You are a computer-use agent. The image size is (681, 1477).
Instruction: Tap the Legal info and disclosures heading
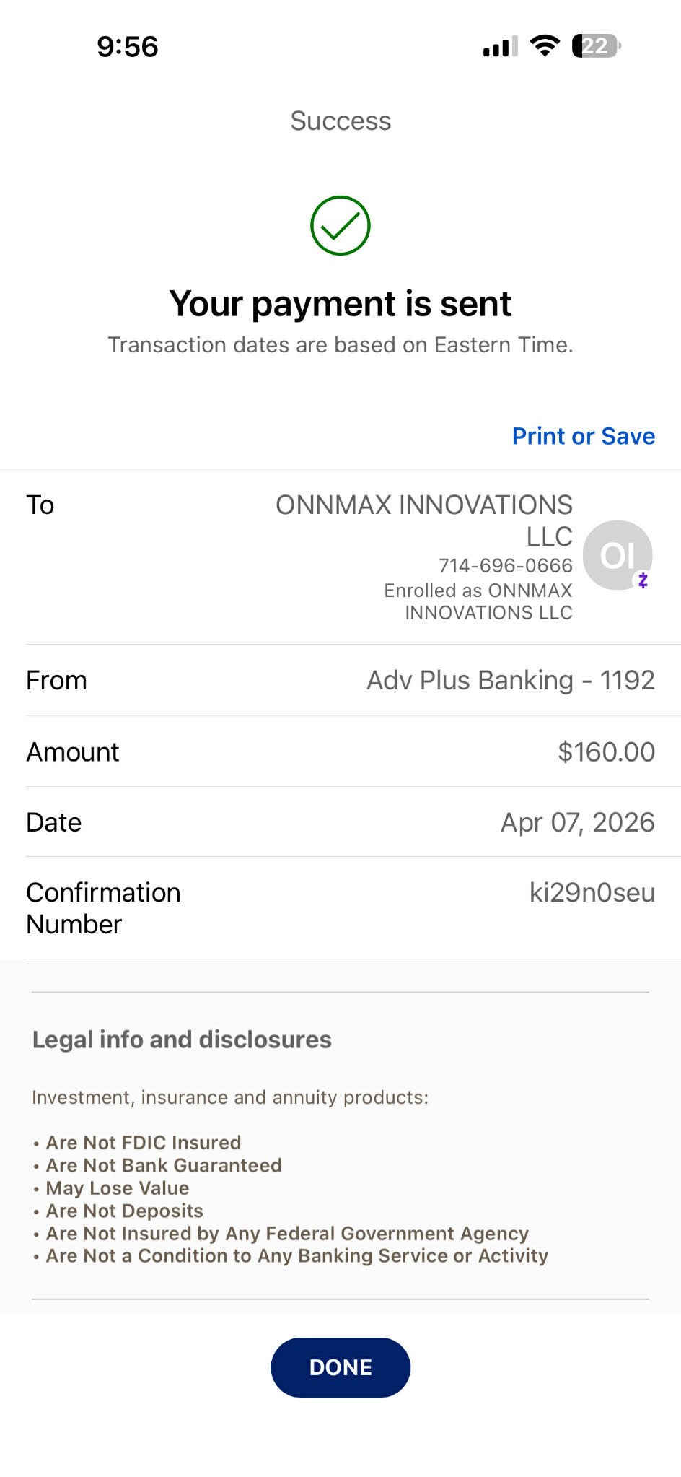pyautogui.click(x=182, y=1040)
